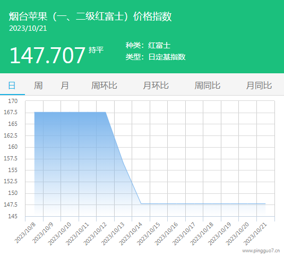284x256 pixels.
Task: Click the www.pingguo7.cn watermark link
Action: point(261,251)
